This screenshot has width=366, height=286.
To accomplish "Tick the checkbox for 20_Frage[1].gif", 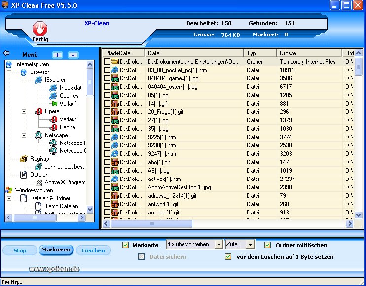I will (x=107, y=112).
